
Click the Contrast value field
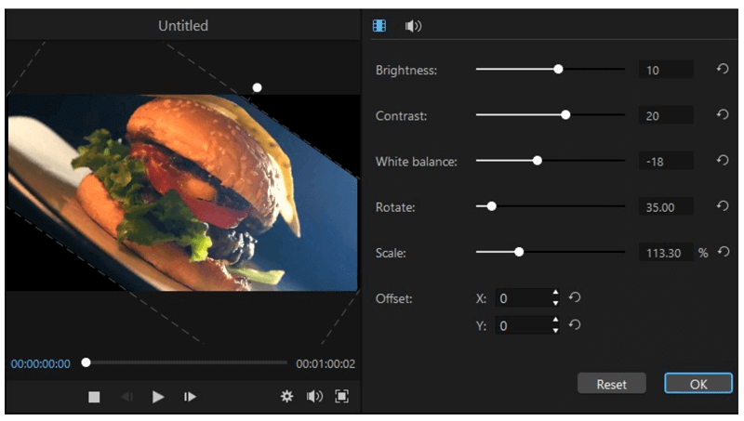tap(666, 115)
